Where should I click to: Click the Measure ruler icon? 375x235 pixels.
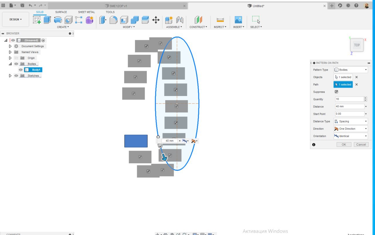[220, 20]
